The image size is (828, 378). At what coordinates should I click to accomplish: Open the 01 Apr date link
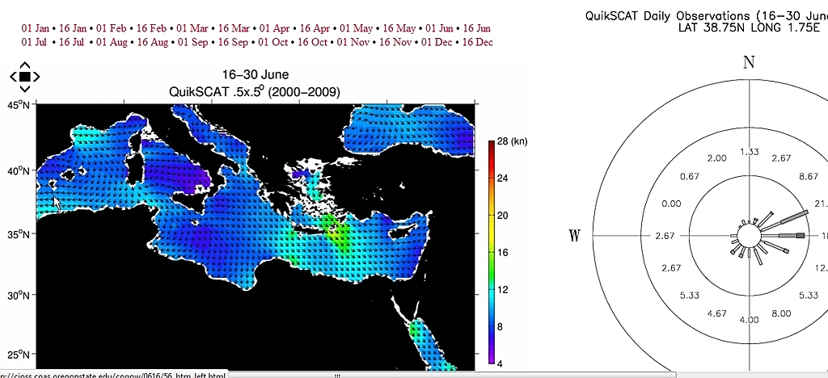click(x=275, y=28)
